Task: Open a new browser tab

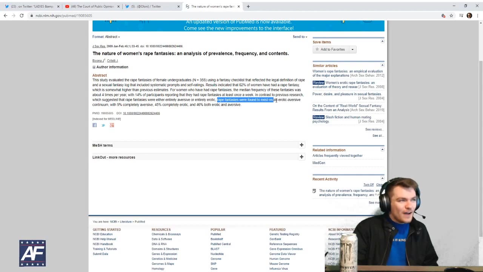Action: 248,6
